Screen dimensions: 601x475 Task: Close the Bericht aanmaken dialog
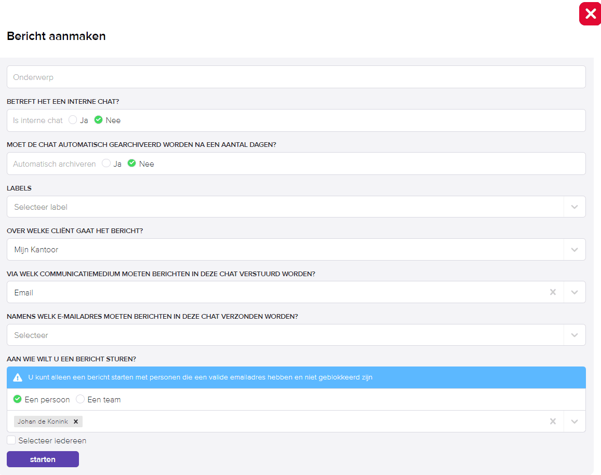pos(590,14)
